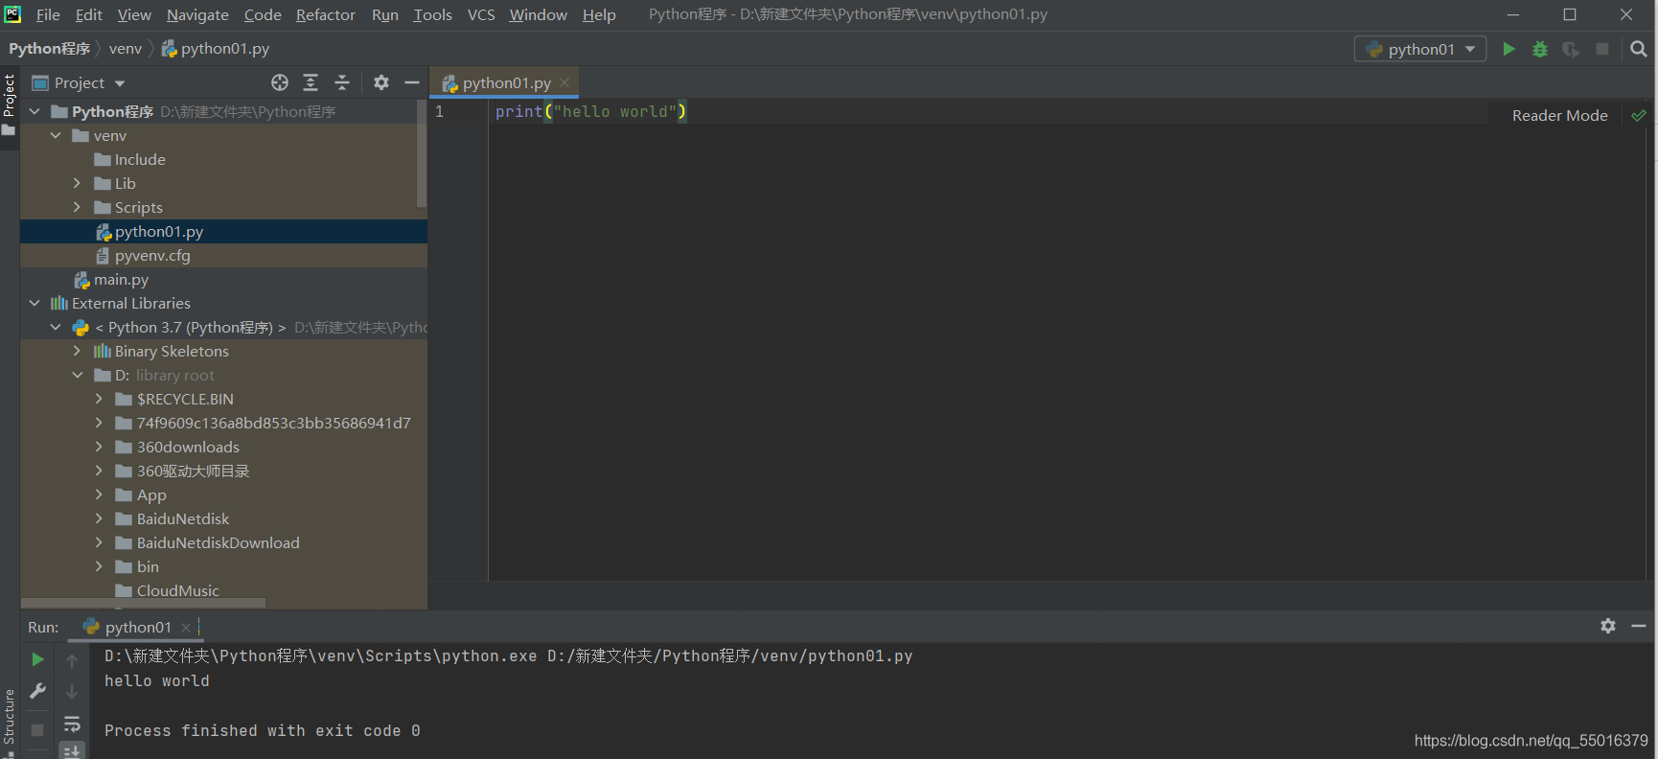
Task: Open the Run menu
Action: coord(385,14)
